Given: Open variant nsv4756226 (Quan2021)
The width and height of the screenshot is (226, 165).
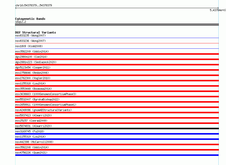Looking at the screenshot, I should click(31, 153).
